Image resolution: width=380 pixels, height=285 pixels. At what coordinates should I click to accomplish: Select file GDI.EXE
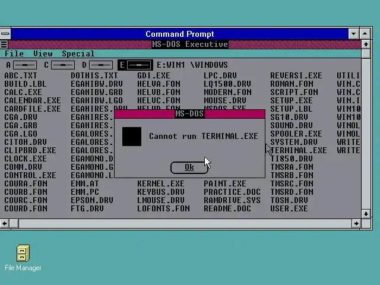click(x=154, y=75)
